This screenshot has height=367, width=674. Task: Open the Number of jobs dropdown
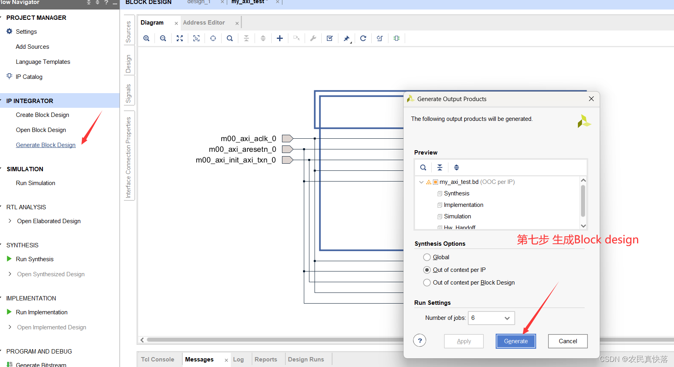tap(507, 318)
